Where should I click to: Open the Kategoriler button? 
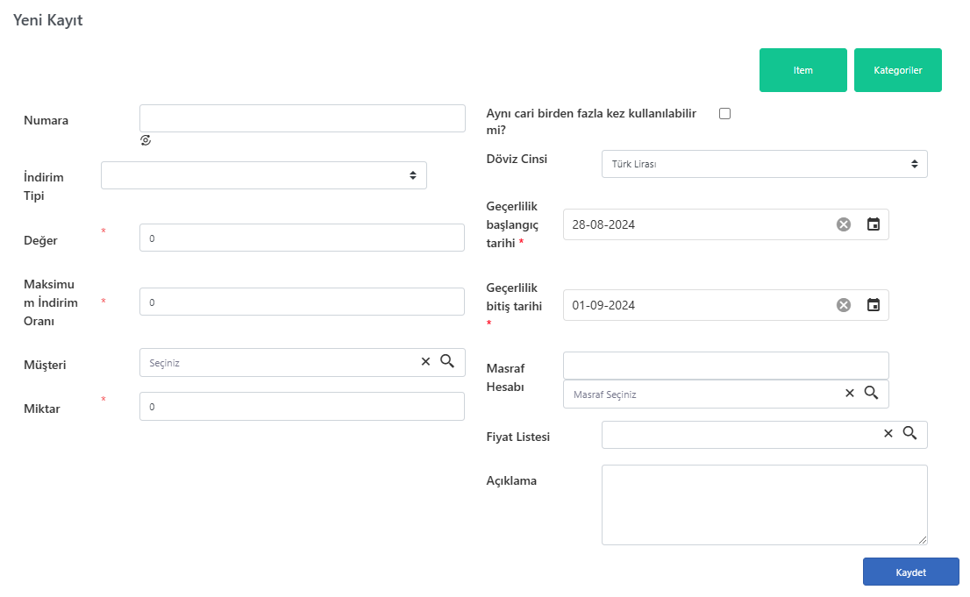[x=897, y=70]
